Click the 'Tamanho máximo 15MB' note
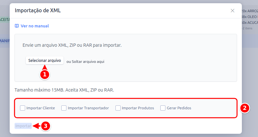 click(64, 90)
